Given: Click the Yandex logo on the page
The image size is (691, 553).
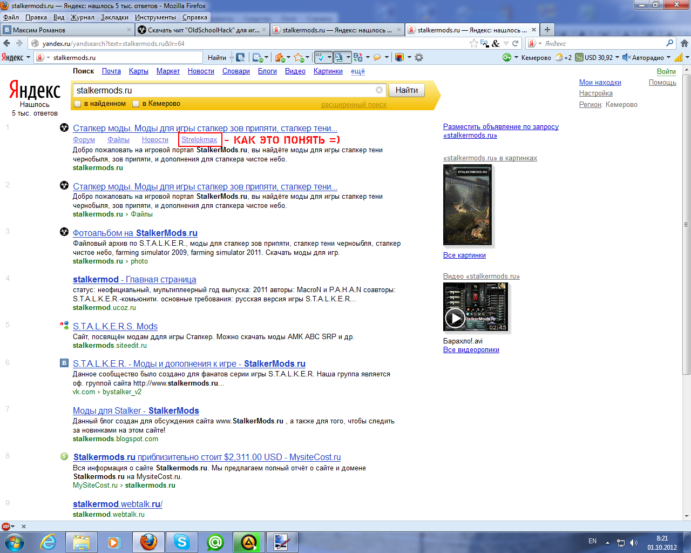Looking at the screenshot, I should tap(35, 90).
